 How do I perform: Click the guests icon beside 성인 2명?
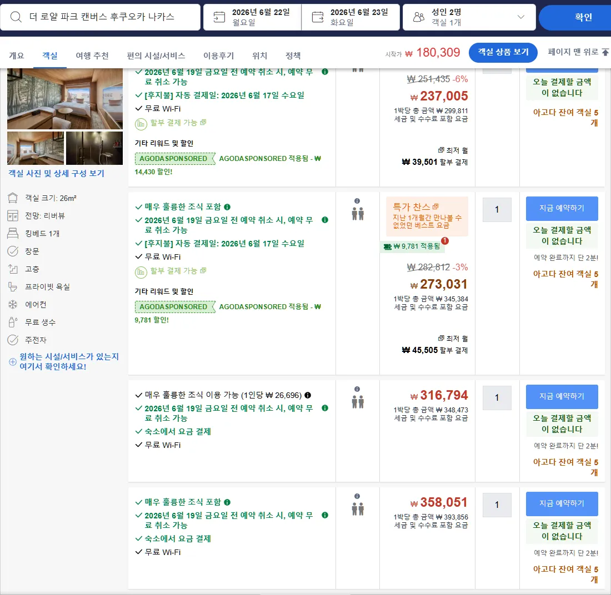click(419, 17)
